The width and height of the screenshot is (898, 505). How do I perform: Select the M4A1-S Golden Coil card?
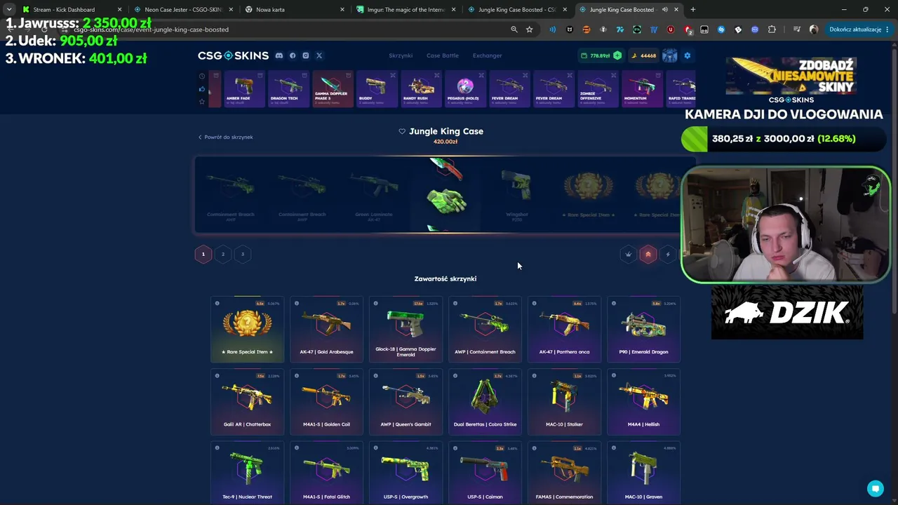(326, 402)
